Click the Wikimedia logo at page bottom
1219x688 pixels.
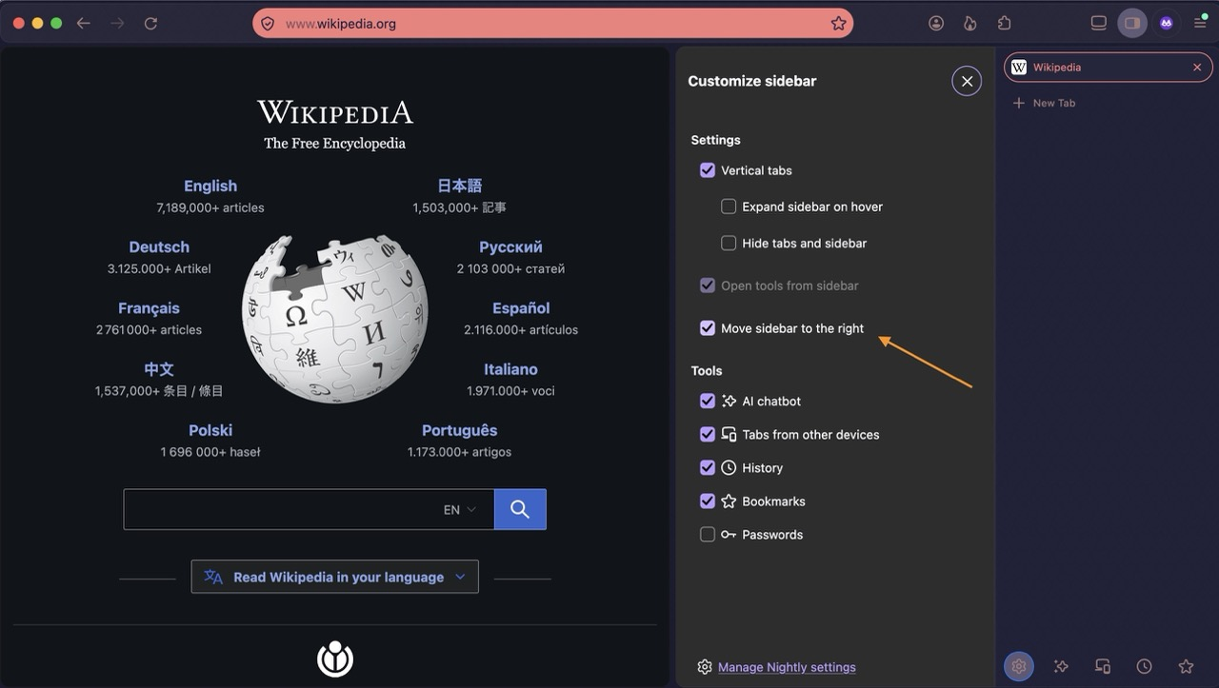[335, 659]
